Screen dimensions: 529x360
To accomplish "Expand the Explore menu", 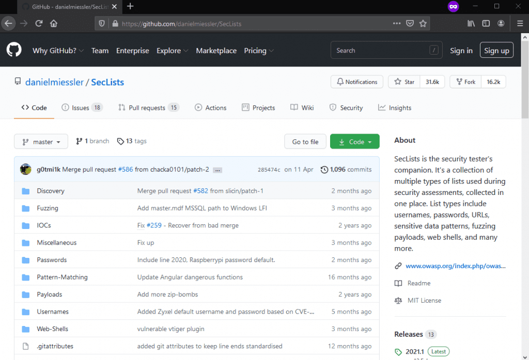I will (172, 51).
